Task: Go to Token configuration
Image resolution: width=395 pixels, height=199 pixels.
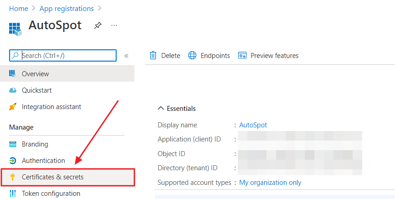Action: [x=51, y=194]
